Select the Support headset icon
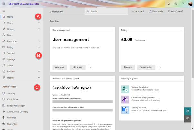This screenshot has height=130, width=194. pyautogui.click(x=4, y=53)
